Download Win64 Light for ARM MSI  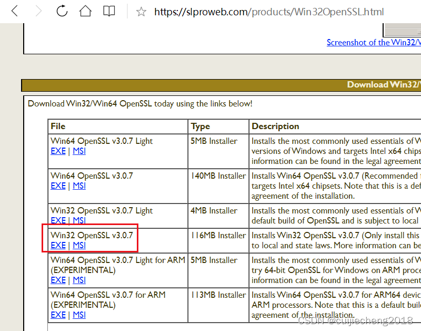click(79, 280)
